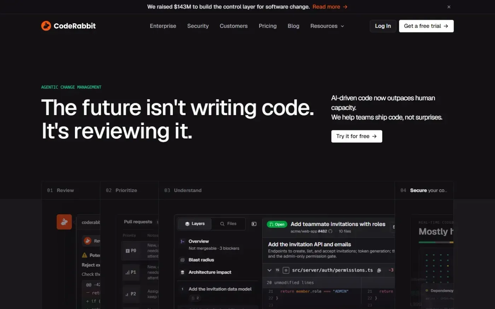Navigate to Pricing

(x=268, y=26)
